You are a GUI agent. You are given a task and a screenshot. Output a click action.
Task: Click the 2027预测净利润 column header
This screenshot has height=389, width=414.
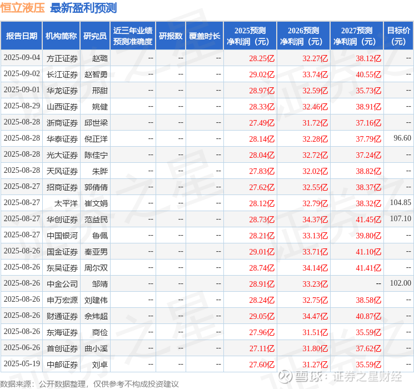357,36
